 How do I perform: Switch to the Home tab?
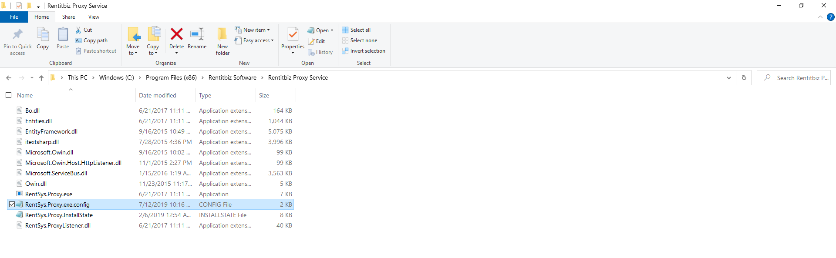[x=42, y=17]
